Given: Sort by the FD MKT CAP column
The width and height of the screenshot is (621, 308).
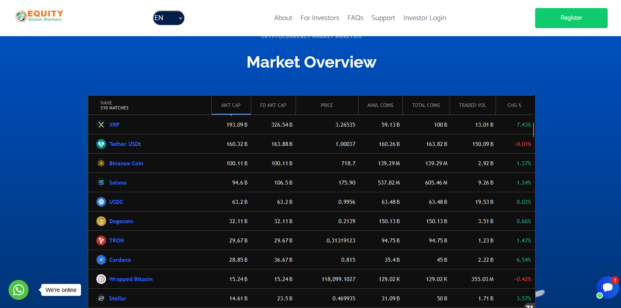Looking at the screenshot, I should point(273,105).
